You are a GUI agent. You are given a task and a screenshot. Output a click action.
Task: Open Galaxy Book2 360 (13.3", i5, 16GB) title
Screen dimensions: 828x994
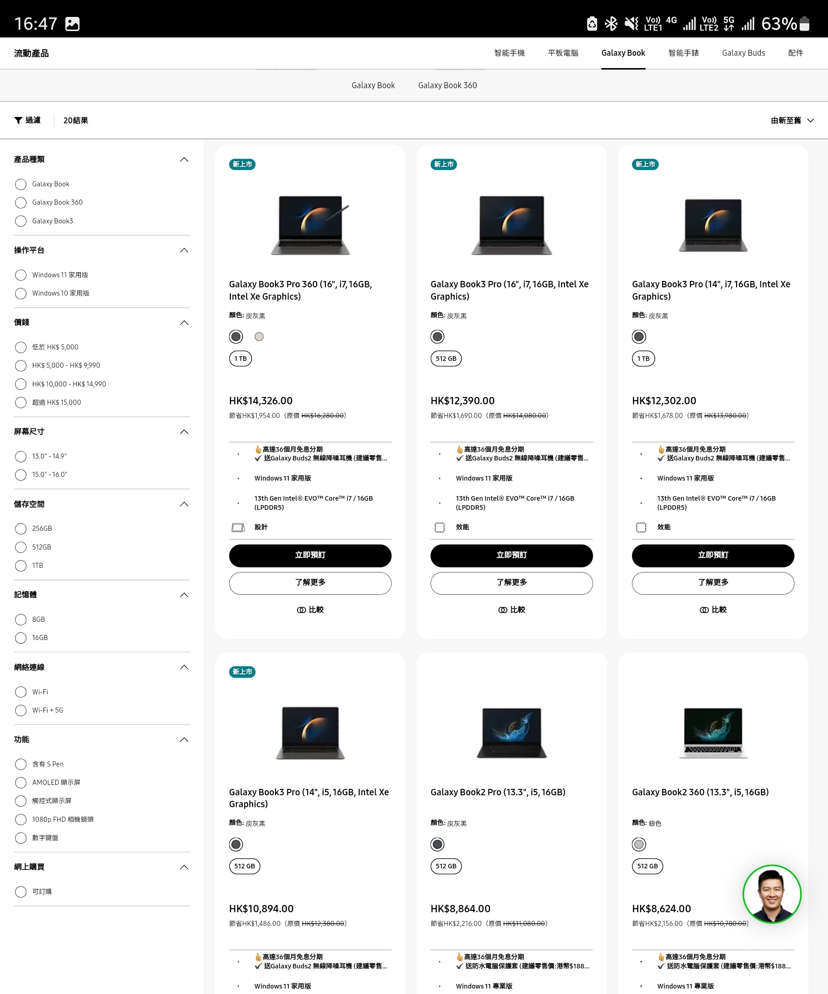pyautogui.click(x=700, y=793)
